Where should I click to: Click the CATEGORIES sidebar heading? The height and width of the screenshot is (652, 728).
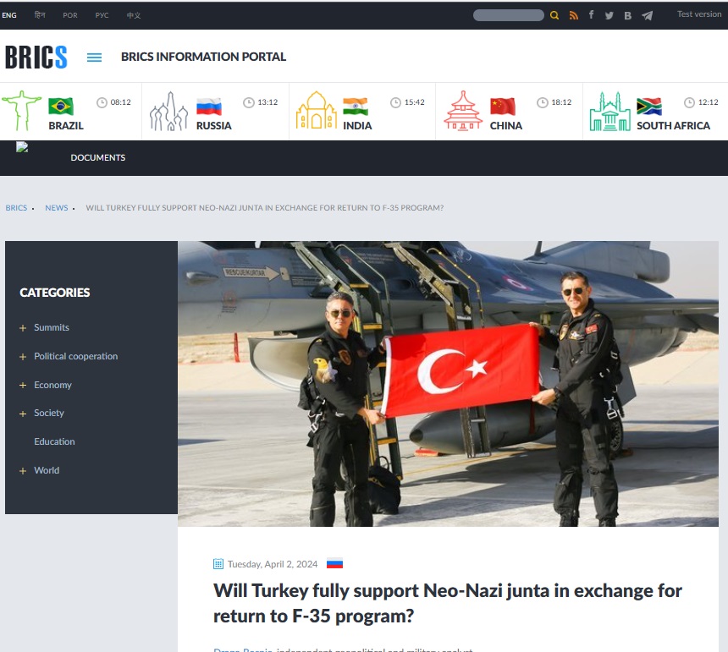55,293
